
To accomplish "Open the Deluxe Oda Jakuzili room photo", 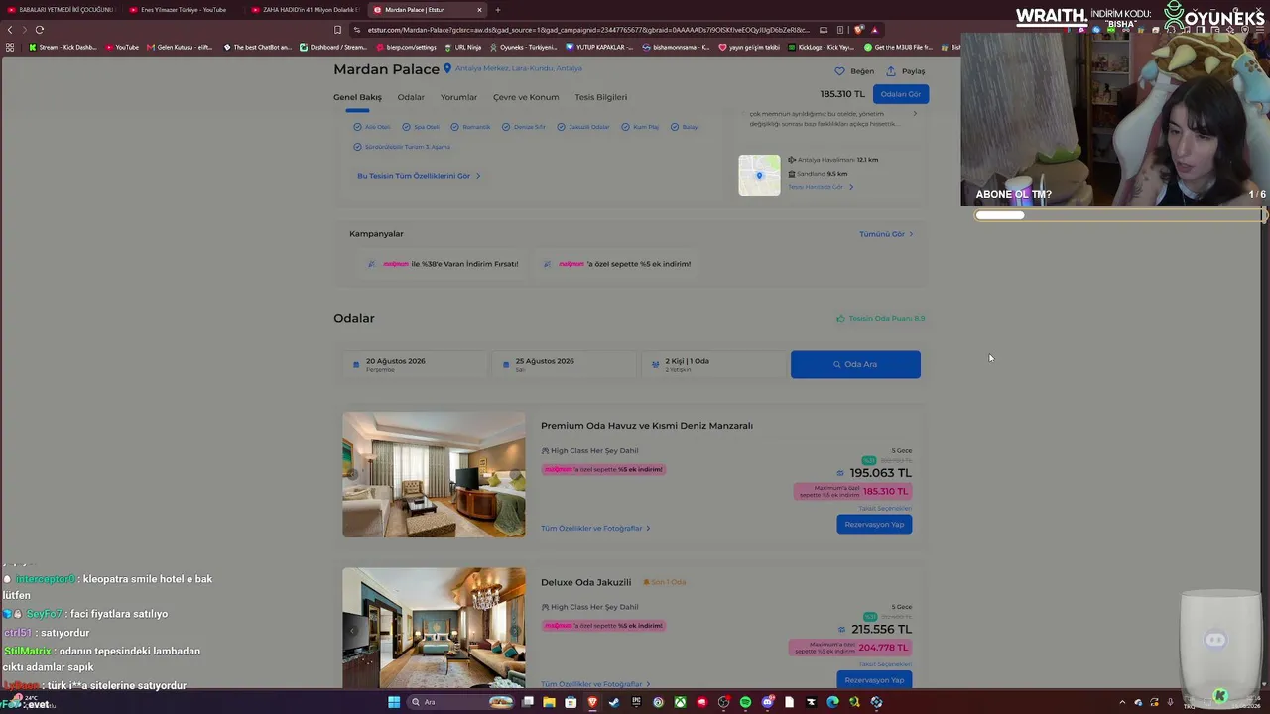I will [x=434, y=628].
